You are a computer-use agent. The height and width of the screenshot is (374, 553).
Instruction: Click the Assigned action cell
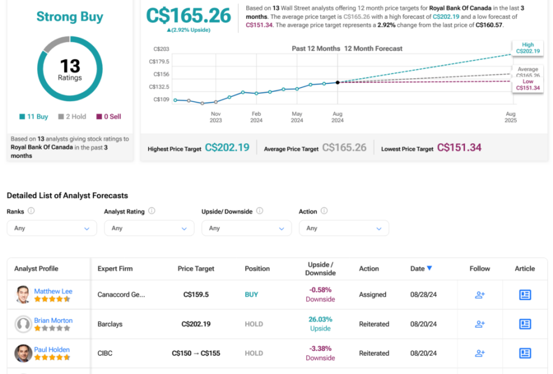pyautogui.click(x=372, y=295)
